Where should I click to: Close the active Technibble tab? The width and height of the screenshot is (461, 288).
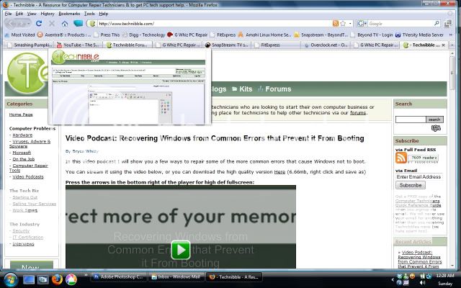444,45
